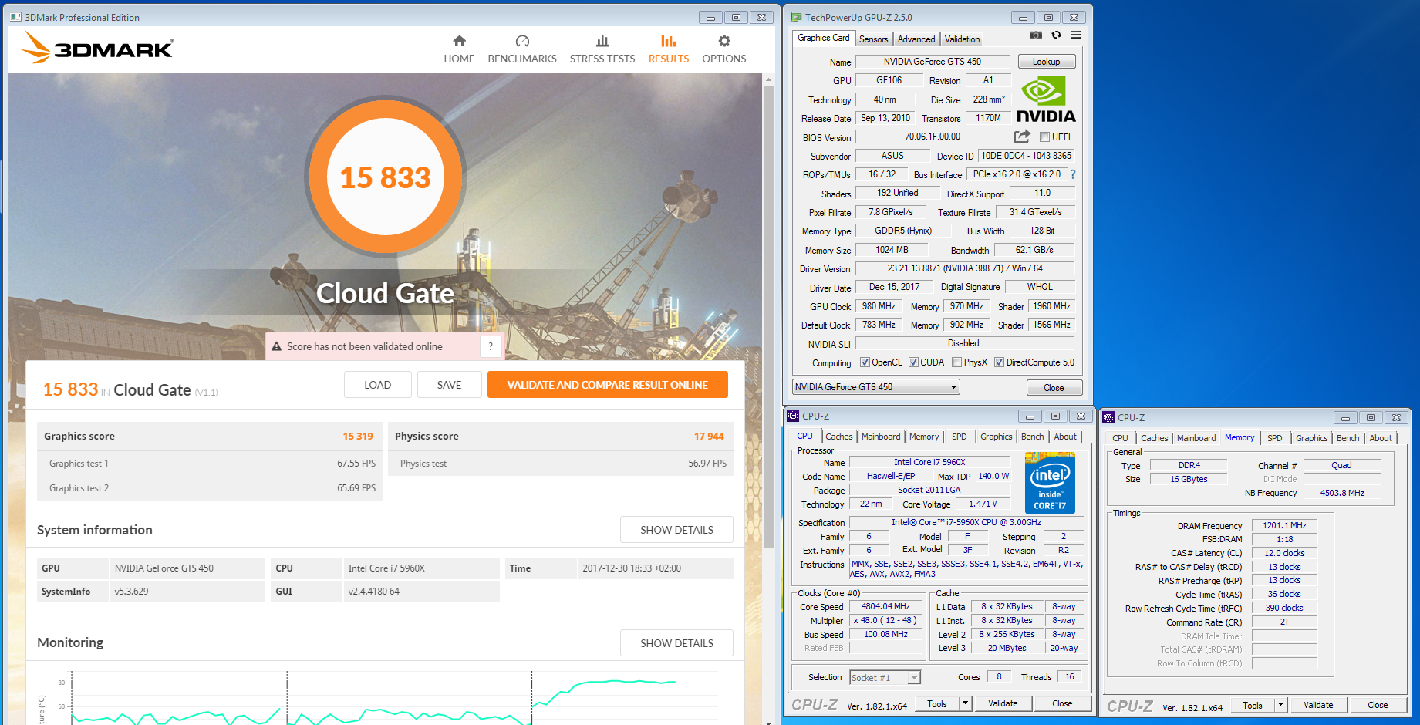Click the scroll down arrow in 3DMark
Viewport: 1420px width, 725px height.
(768, 722)
